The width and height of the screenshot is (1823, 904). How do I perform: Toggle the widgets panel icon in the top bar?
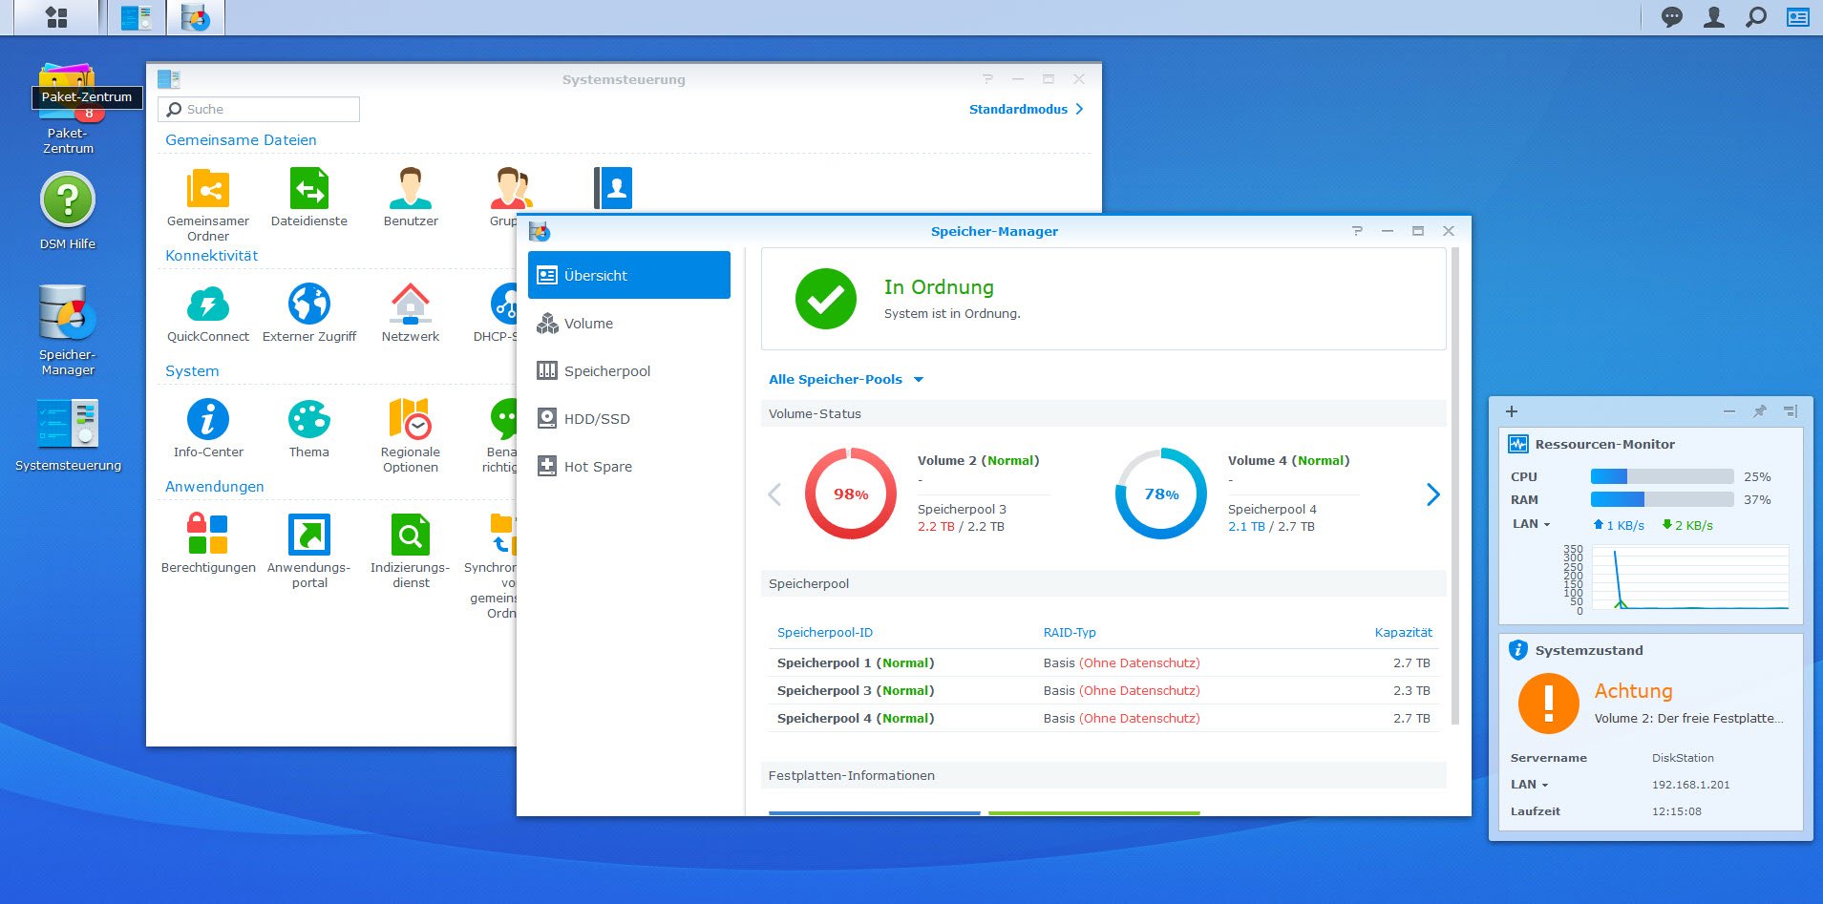tap(1798, 17)
